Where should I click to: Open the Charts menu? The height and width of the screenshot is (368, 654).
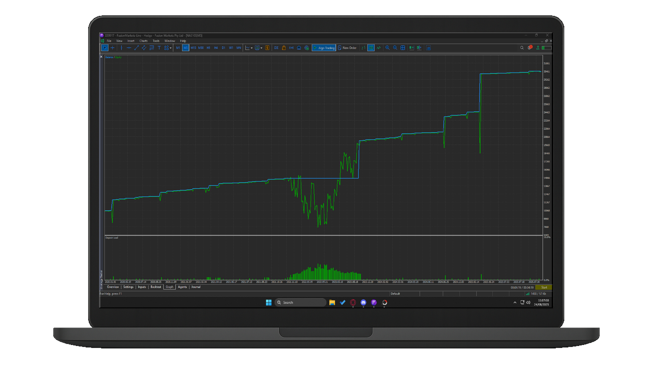tap(144, 41)
